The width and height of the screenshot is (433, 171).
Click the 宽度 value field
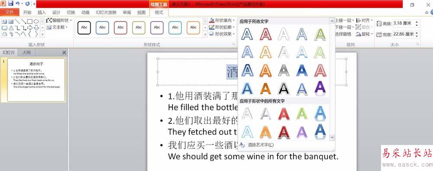(x=404, y=34)
